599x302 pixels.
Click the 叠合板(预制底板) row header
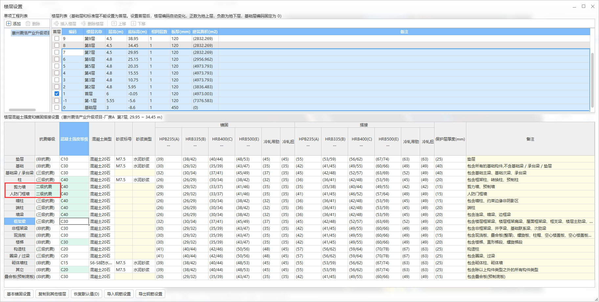click(x=20, y=276)
